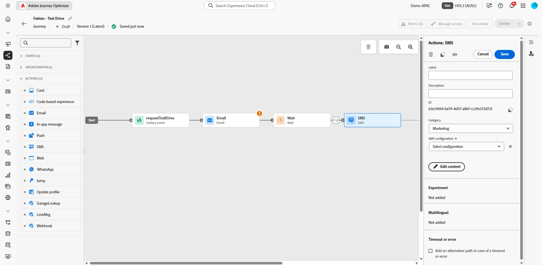The width and height of the screenshot is (542, 265).
Task: Select the Wait node on canvas
Action: pos(302,120)
